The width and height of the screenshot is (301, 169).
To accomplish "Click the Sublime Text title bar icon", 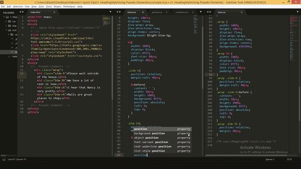I will coord(2,2).
